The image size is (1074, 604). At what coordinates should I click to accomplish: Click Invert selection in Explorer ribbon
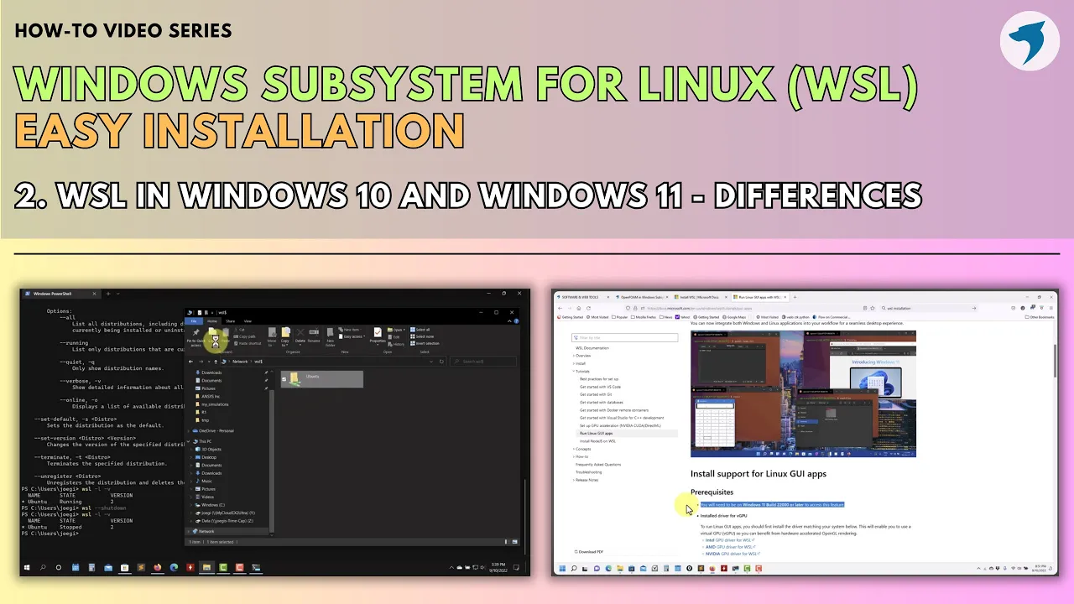click(x=425, y=343)
